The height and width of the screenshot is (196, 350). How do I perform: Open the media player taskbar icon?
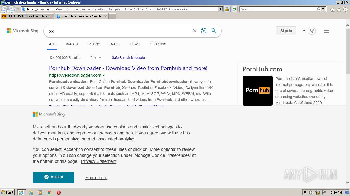(x=40, y=192)
